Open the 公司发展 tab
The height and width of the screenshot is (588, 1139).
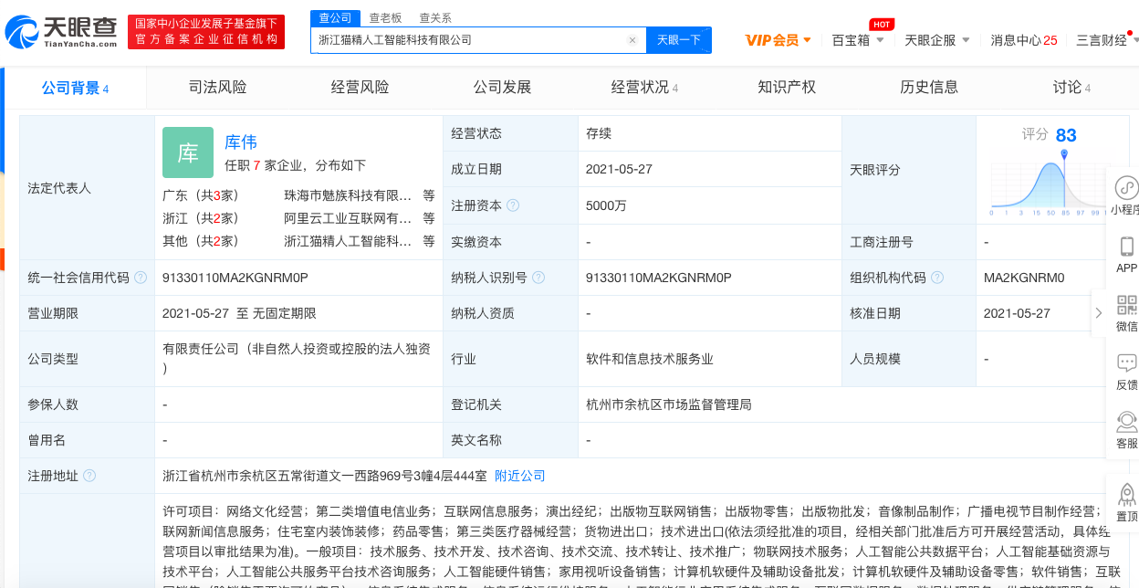pos(502,88)
